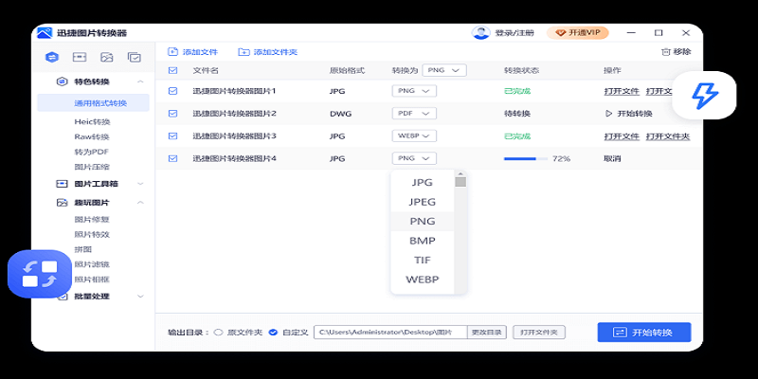Click the play icon beside 开始转换 in row 2
Image resolution: width=758 pixels, height=379 pixels.
(x=608, y=114)
